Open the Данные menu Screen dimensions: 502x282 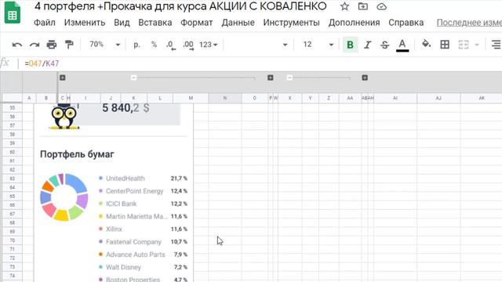238,23
